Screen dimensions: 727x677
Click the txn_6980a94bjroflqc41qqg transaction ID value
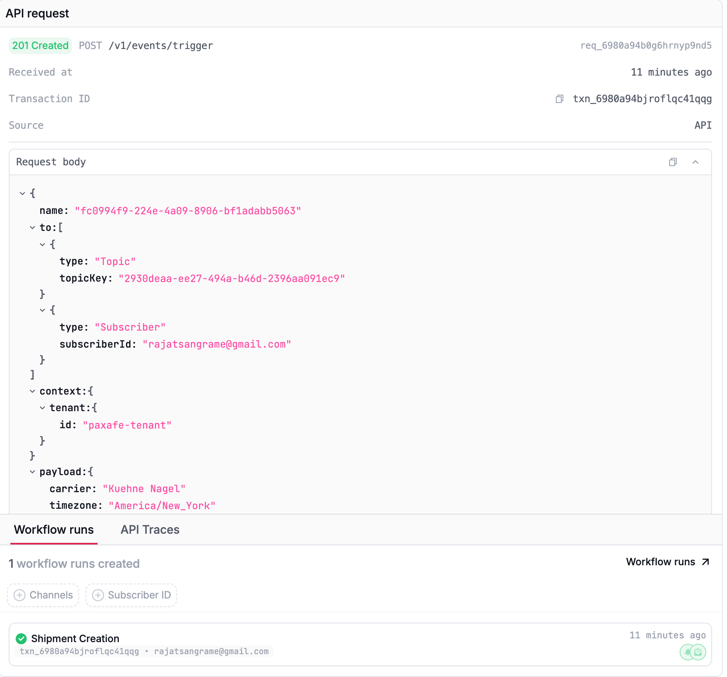(x=642, y=99)
